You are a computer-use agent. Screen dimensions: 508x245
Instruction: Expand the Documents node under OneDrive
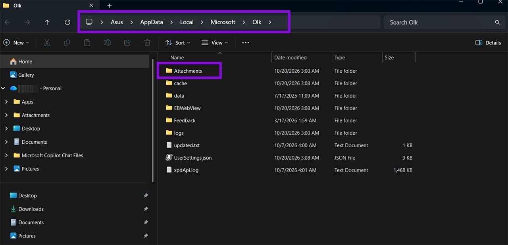point(6,142)
